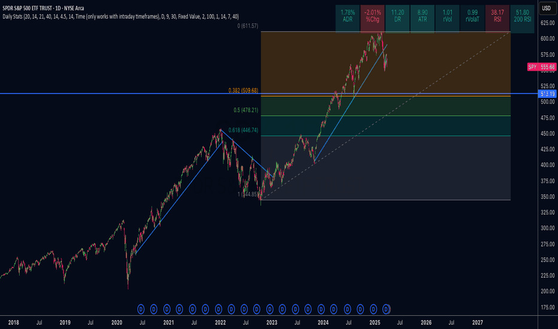Click the dividend marker for March 2023
Image resolution: width=558 pixels, height=329 pixels.
tap(282, 309)
